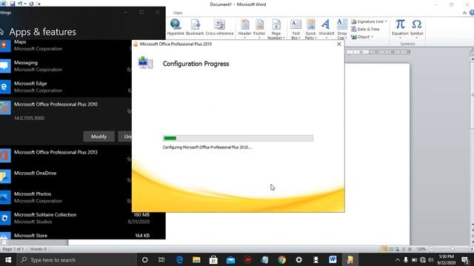Switch to Print Layout view in status bar

pos(384,249)
